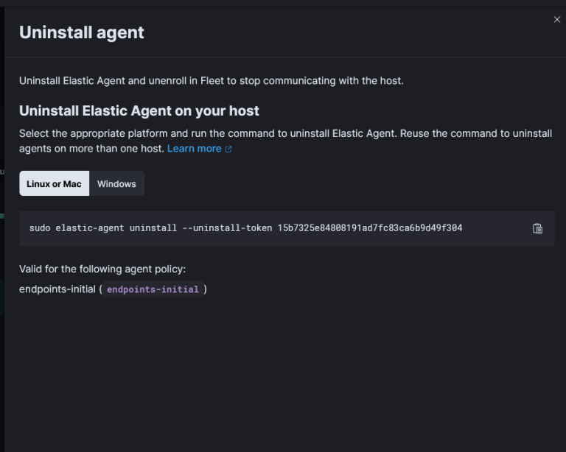Close the Uninstall agent flyout

(557, 20)
